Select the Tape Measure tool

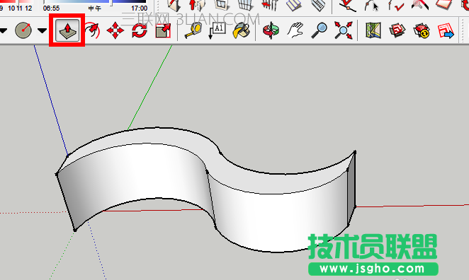point(193,30)
